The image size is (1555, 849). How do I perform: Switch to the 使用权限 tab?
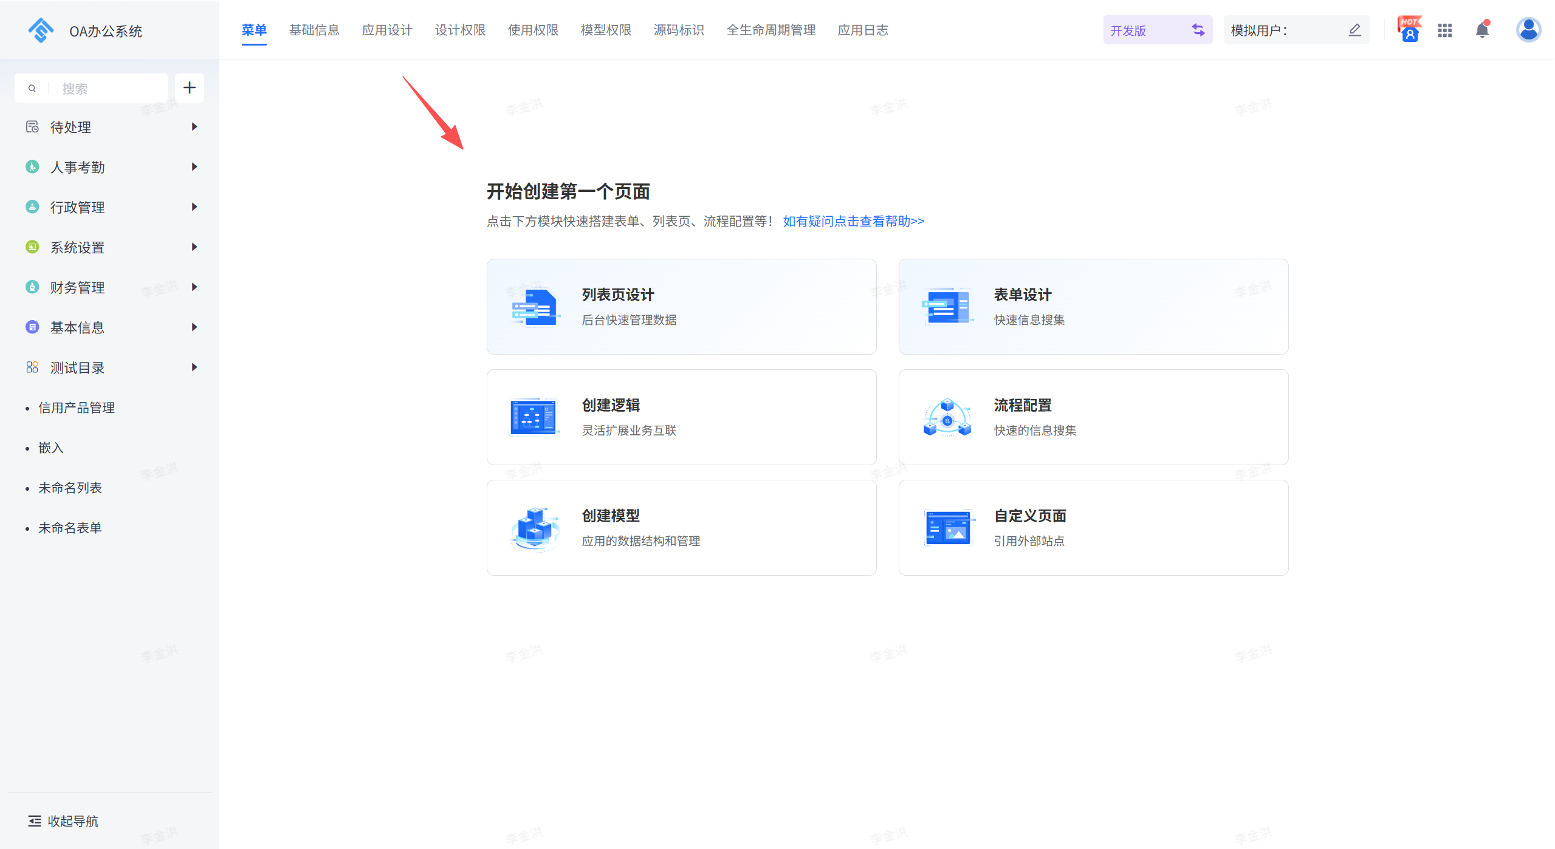(533, 30)
